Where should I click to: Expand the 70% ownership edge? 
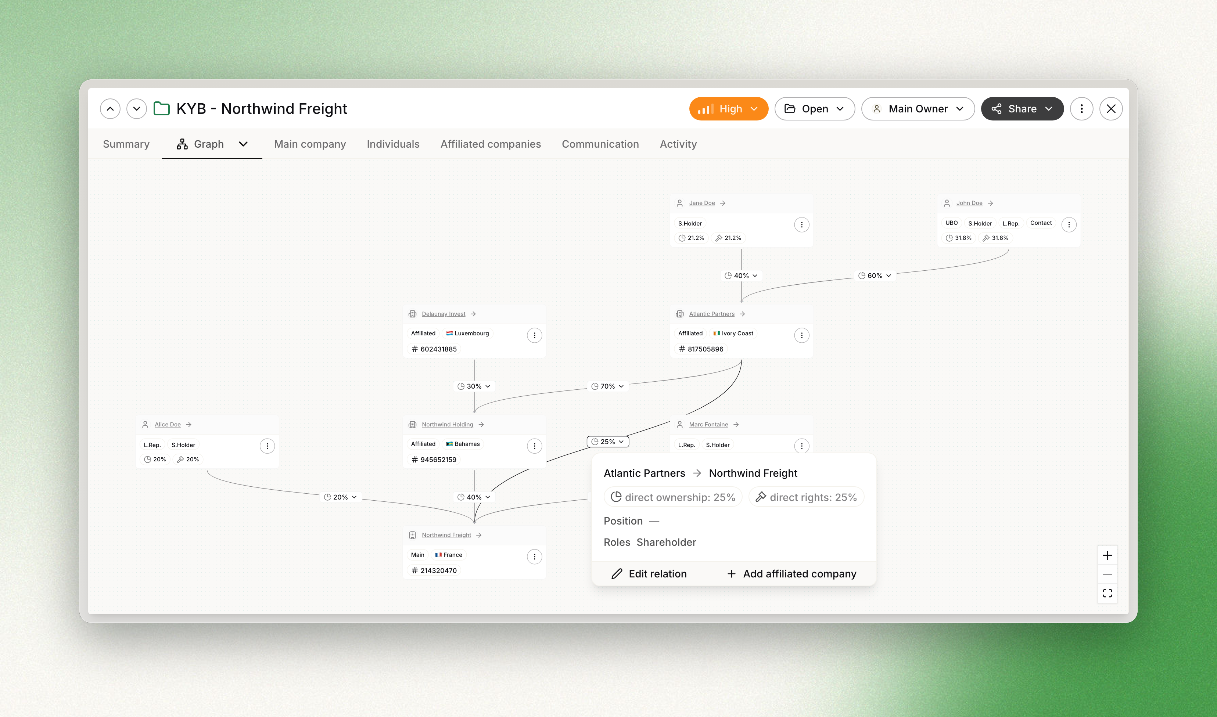coord(607,386)
